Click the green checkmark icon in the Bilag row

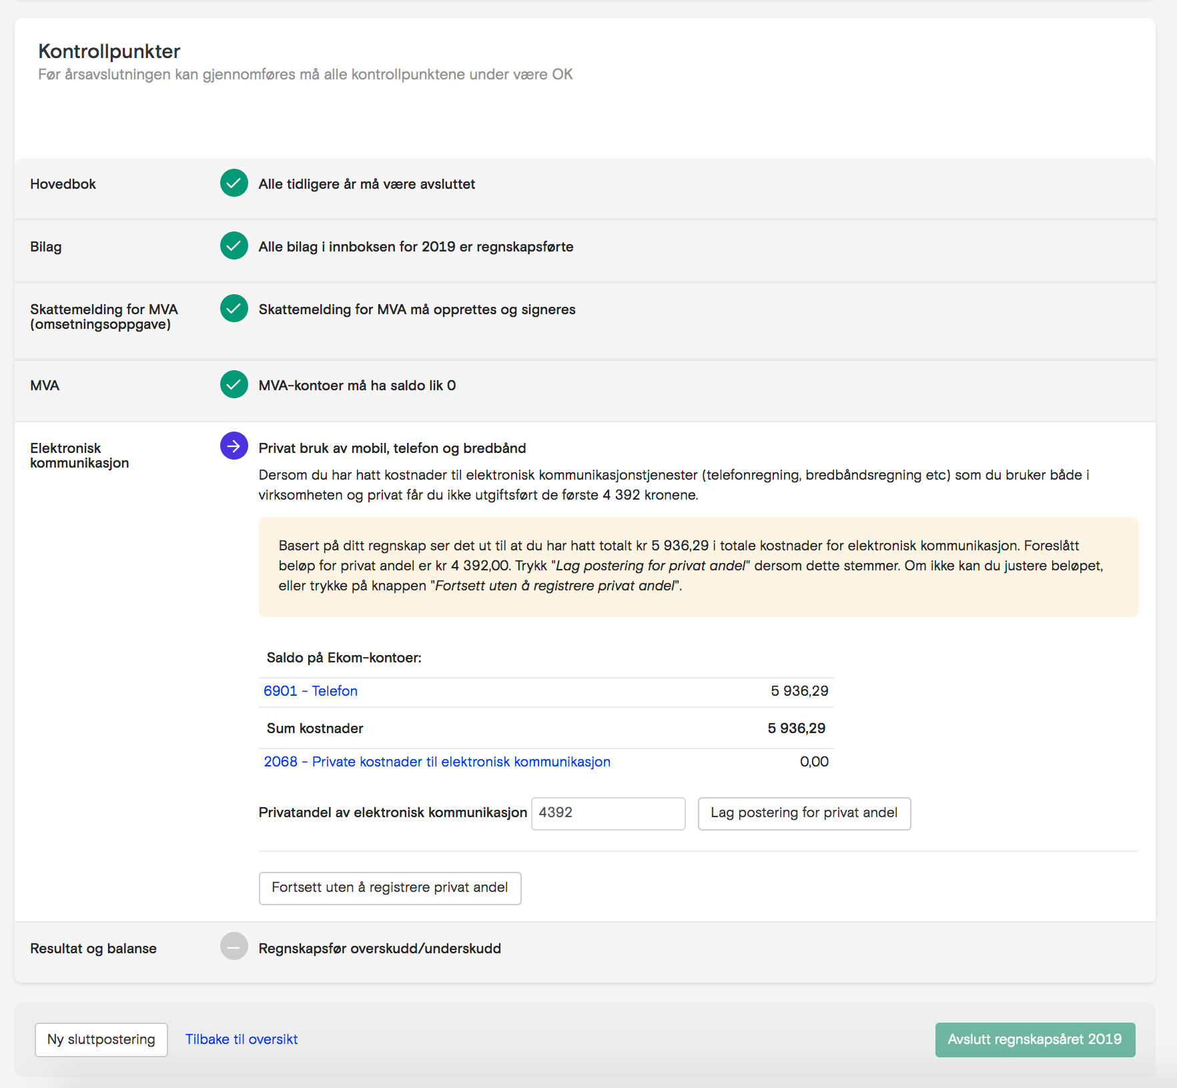tap(234, 246)
